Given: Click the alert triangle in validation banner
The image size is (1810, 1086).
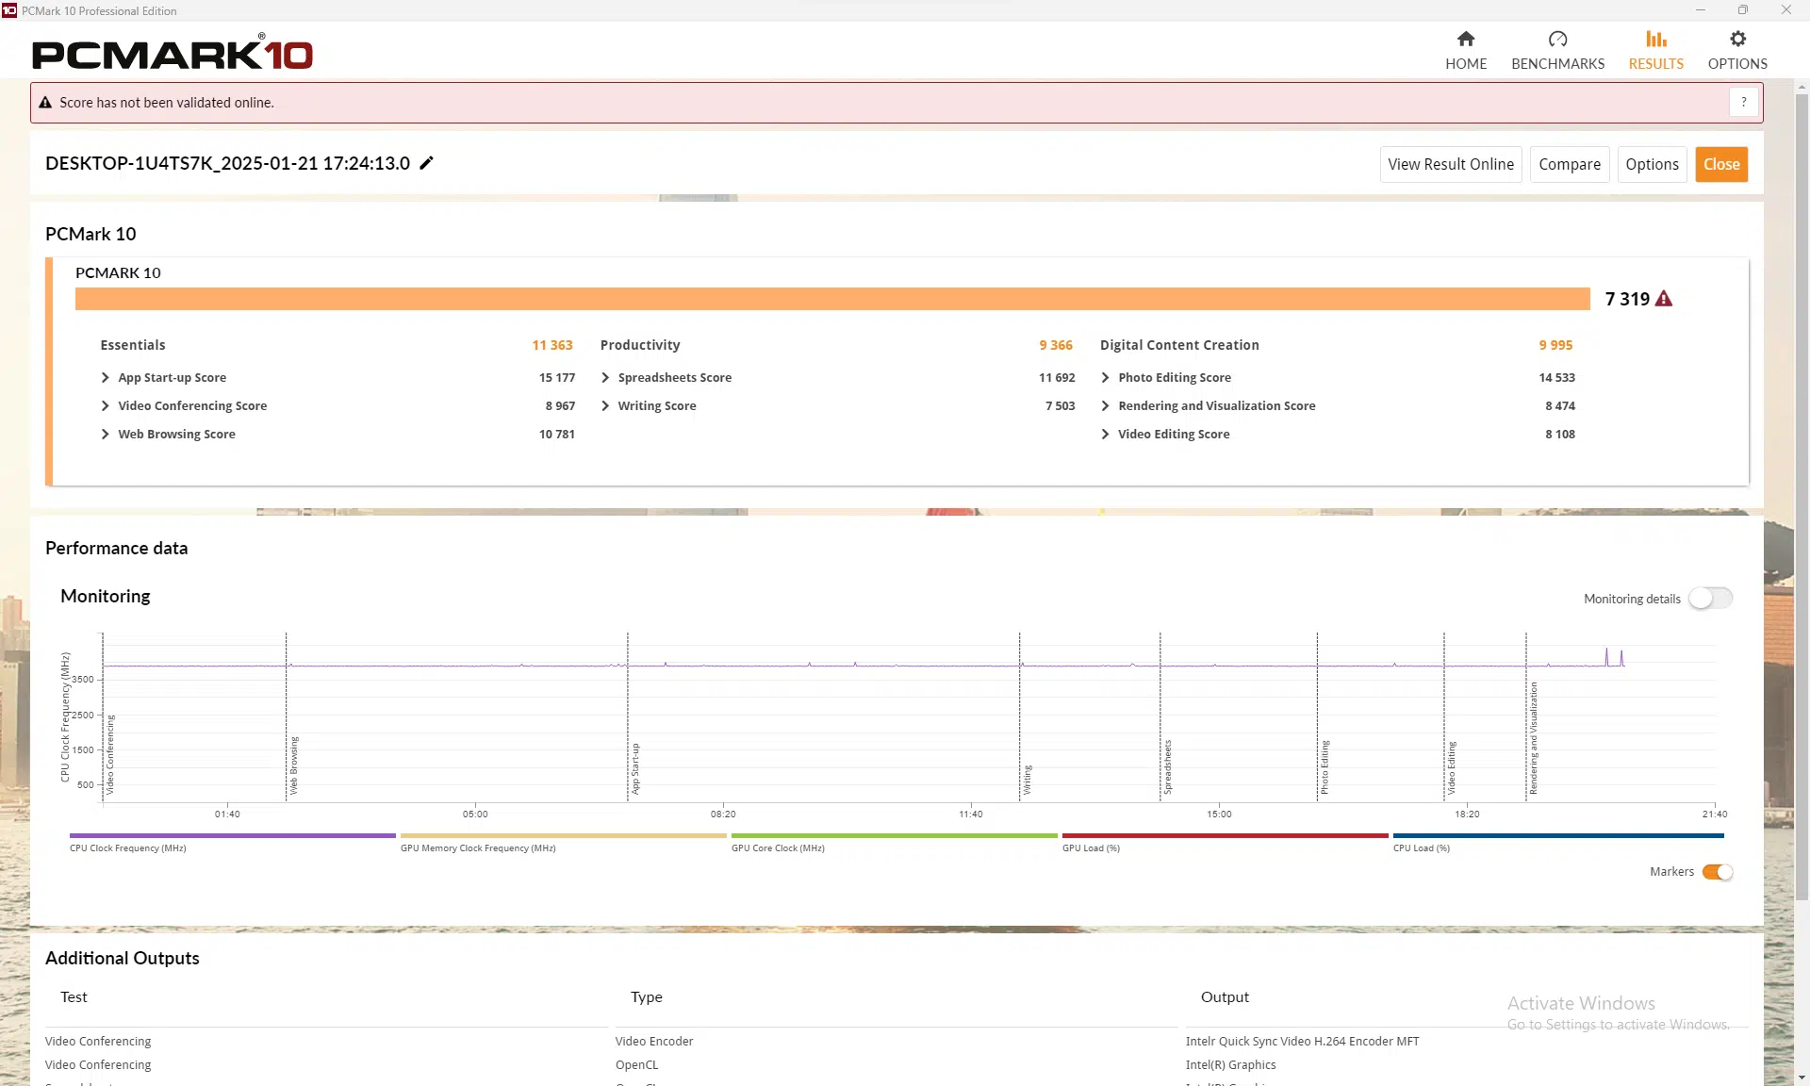Looking at the screenshot, I should click(x=45, y=103).
